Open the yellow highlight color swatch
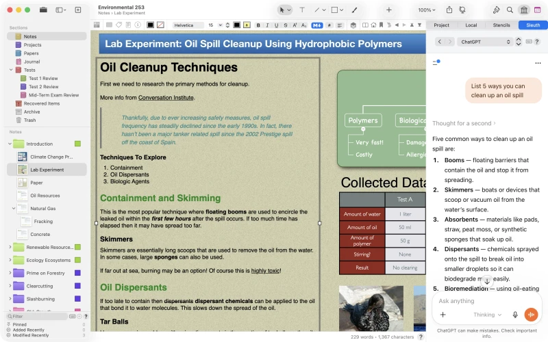This screenshot has width=548, height=342. click(247, 25)
